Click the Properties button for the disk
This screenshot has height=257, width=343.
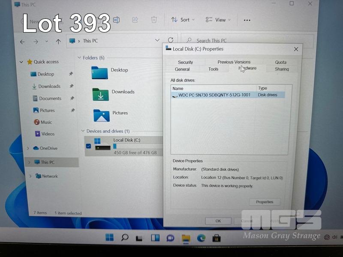(x=265, y=202)
